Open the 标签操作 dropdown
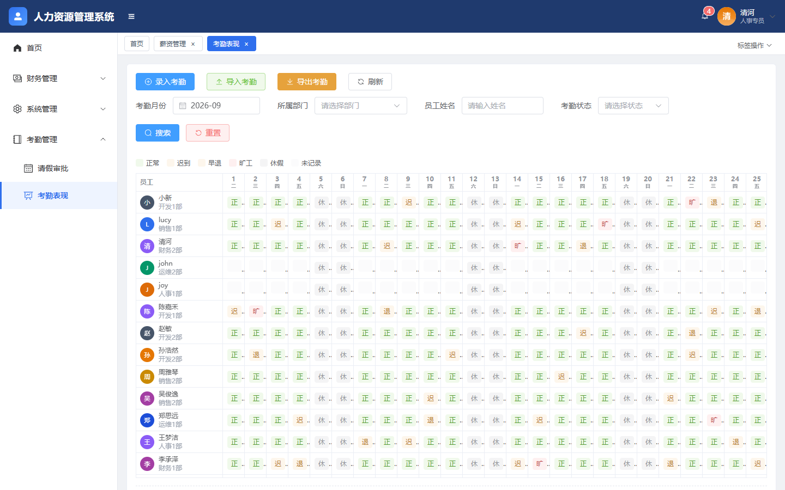This screenshot has height=490, width=785. 754,45
